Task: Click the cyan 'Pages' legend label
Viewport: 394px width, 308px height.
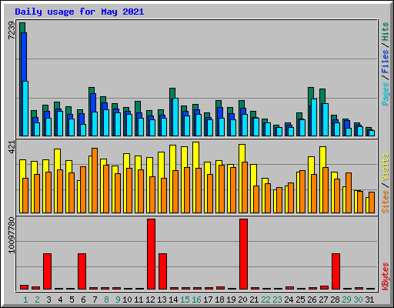Action: tap(386, 94)
